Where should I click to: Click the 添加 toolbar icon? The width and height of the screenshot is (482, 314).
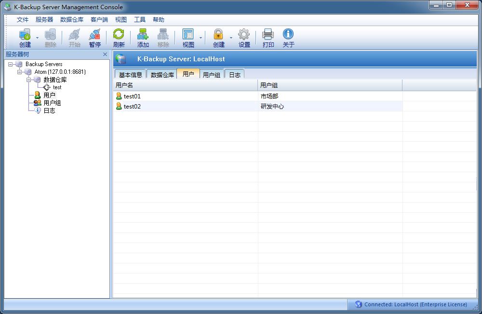click(x=143, y=38)
